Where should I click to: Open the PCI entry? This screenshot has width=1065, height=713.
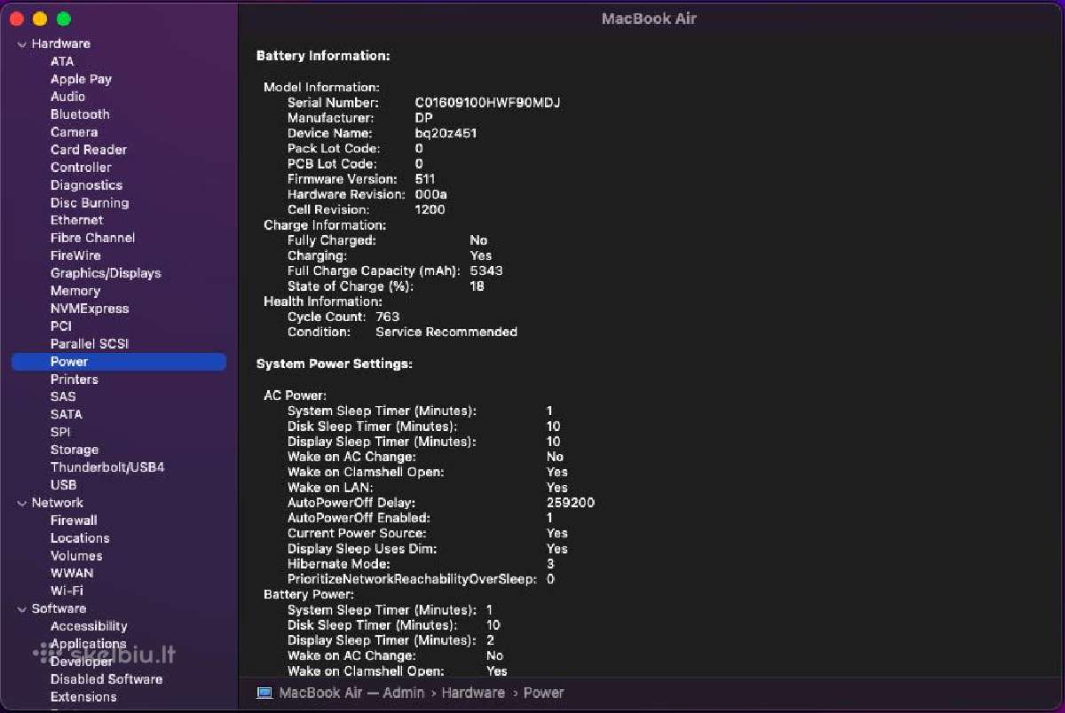coord(61,326)
